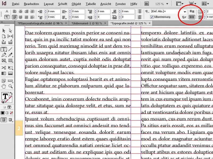This screenshot has width=213, height=159.
Task: Apply solid color button
Action: point(3,113)
